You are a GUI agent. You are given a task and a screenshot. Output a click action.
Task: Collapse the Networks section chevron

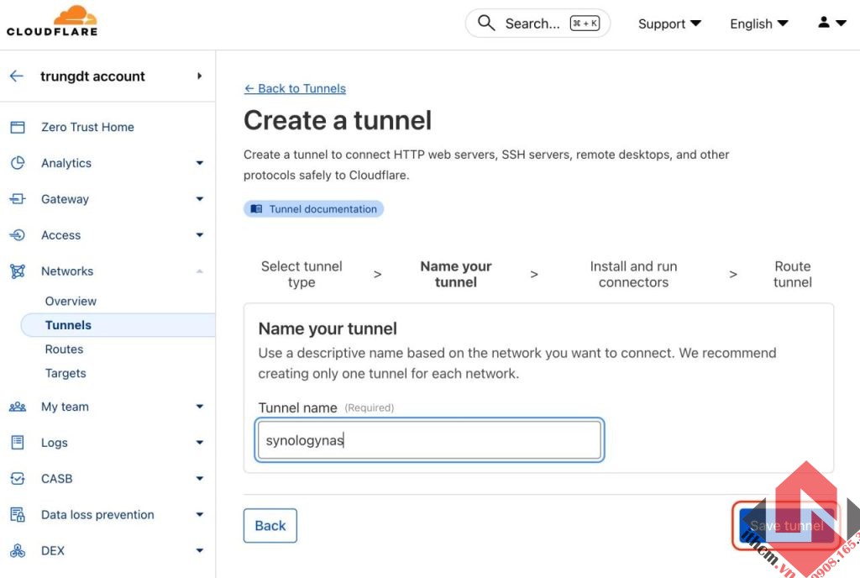tap(199, 271)
